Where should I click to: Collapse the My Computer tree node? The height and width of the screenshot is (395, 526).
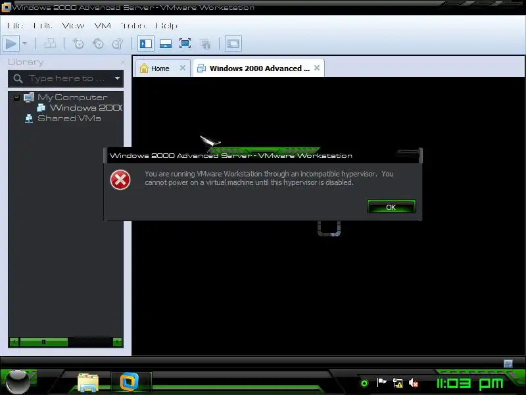(x=16, y=97)
